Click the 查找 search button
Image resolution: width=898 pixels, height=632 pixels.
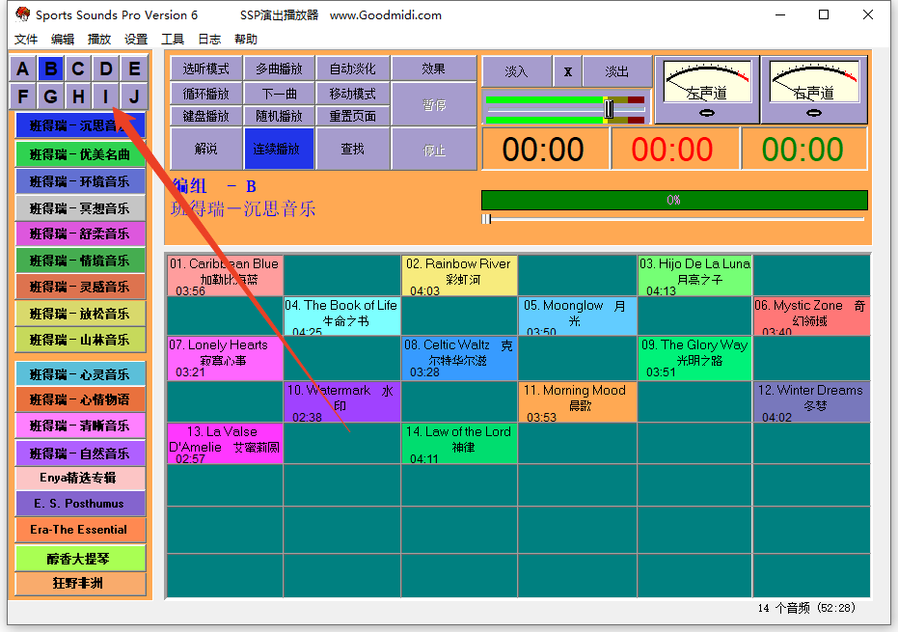coord(353,149)
